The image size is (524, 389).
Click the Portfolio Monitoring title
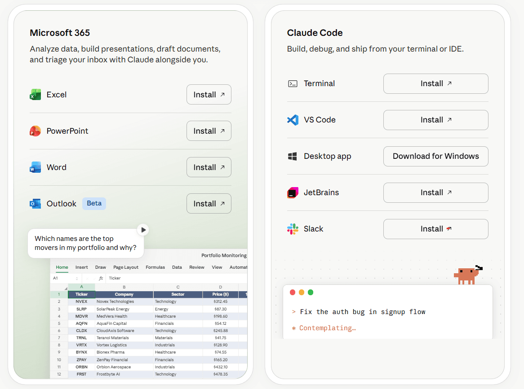click(x=224, y=256)
